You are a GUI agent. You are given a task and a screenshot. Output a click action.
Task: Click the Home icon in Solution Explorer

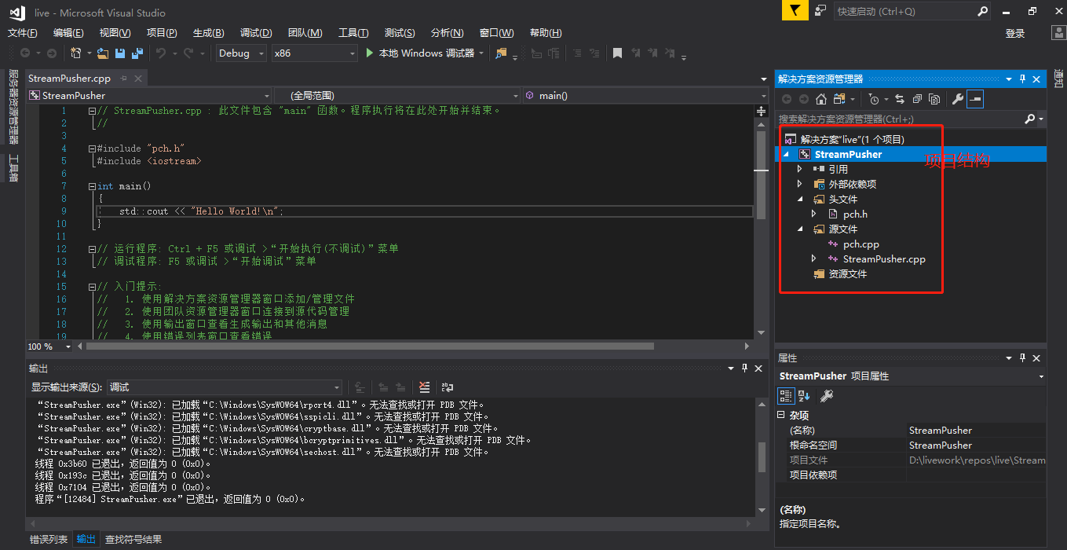pos(821,99)
